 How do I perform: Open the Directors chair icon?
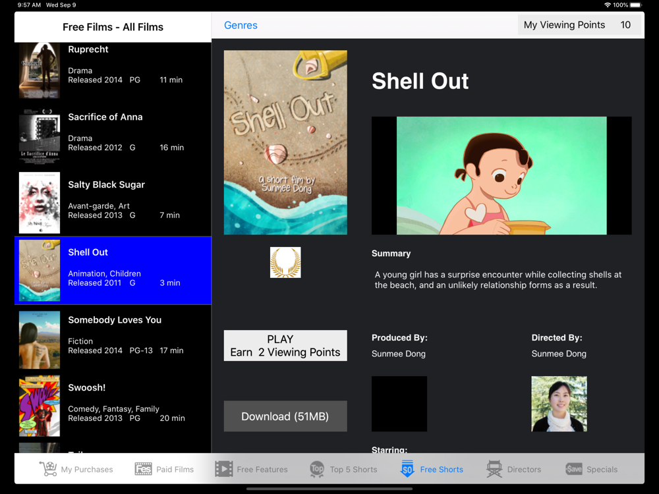pos(494,469)
